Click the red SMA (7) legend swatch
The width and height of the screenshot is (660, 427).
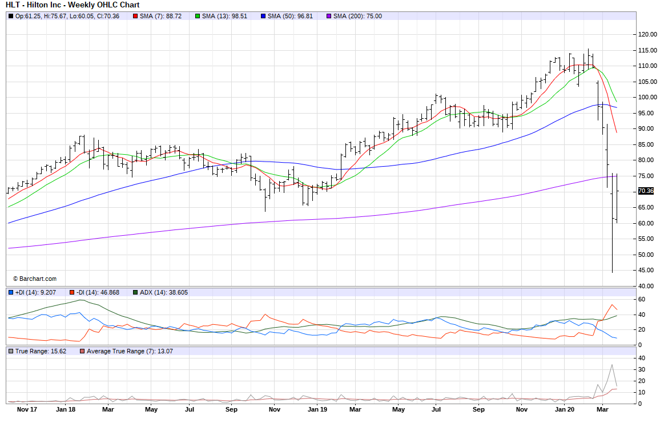coord(135,16)
